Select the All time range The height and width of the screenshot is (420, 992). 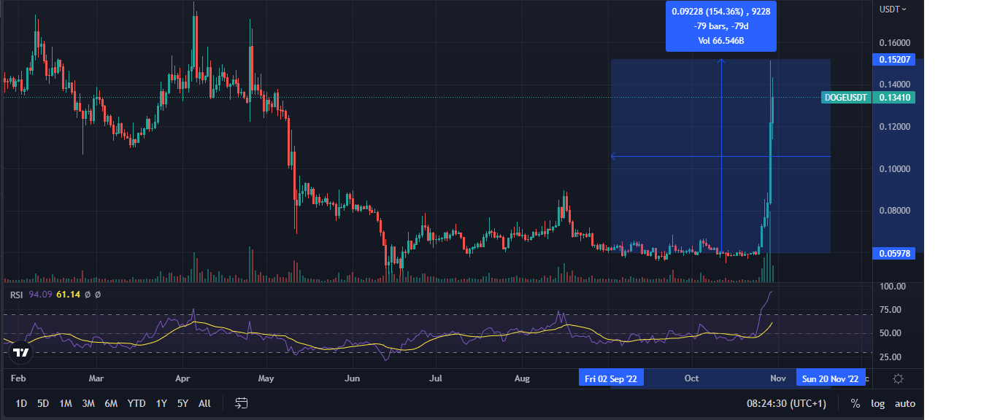[204, 403]
